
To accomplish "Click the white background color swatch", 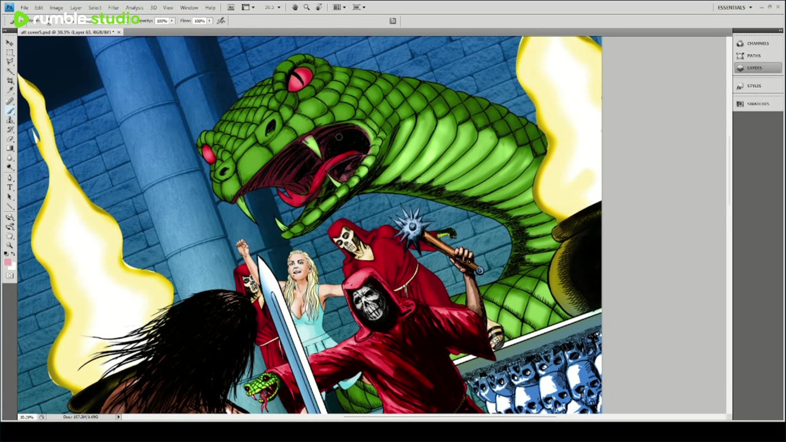I will pyautogui.click(x=12, y=267).
